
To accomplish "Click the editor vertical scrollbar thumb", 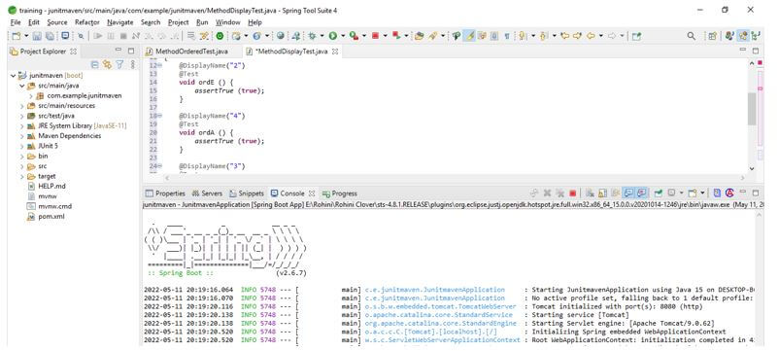I will tap(751, 108).
